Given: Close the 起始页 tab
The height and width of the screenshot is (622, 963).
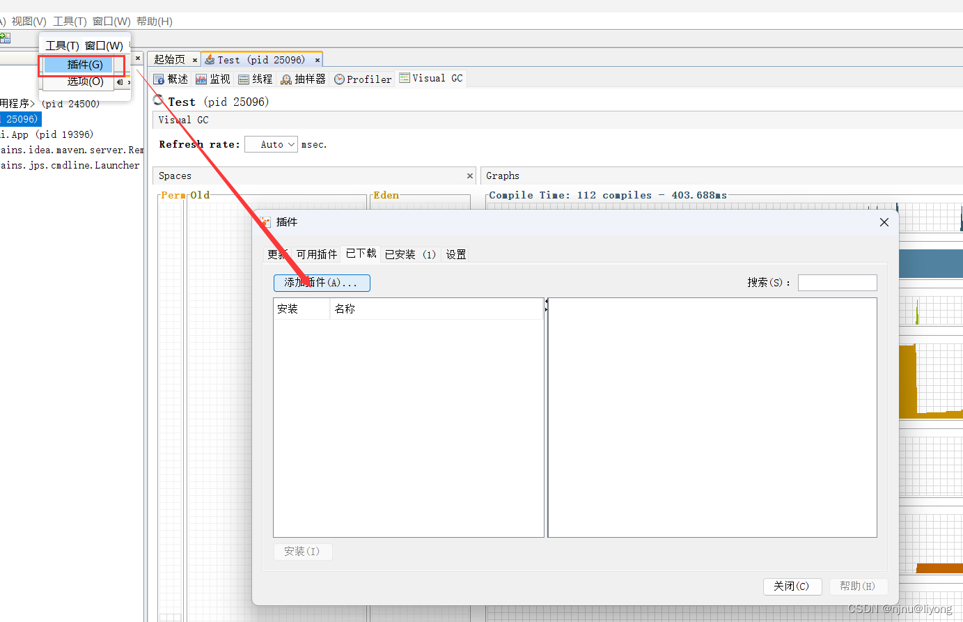Looking at the screenshot, I should tap(195, 60).
